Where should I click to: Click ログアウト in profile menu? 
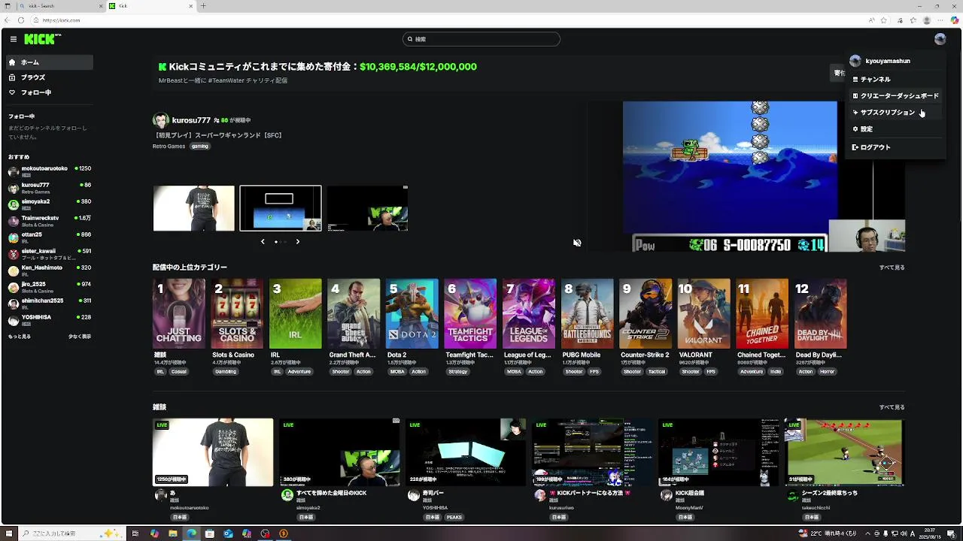895,147
